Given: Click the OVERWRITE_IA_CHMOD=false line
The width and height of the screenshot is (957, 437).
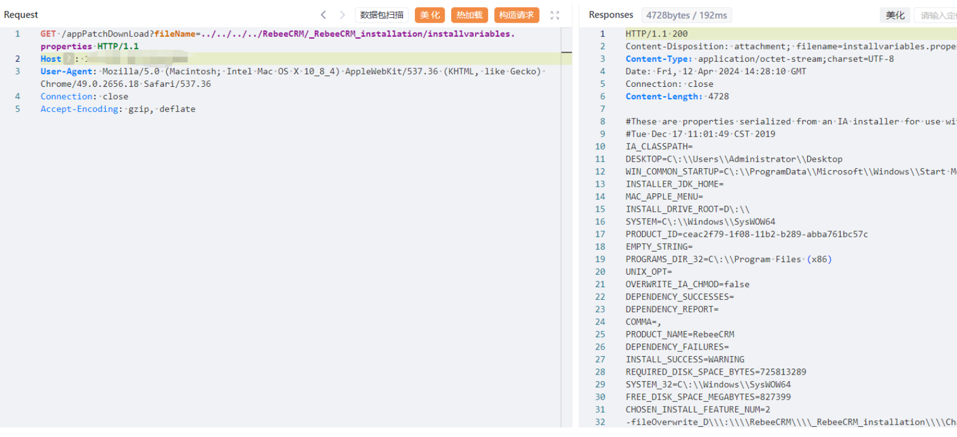Looking at the screenshot, I should (687, 284).
